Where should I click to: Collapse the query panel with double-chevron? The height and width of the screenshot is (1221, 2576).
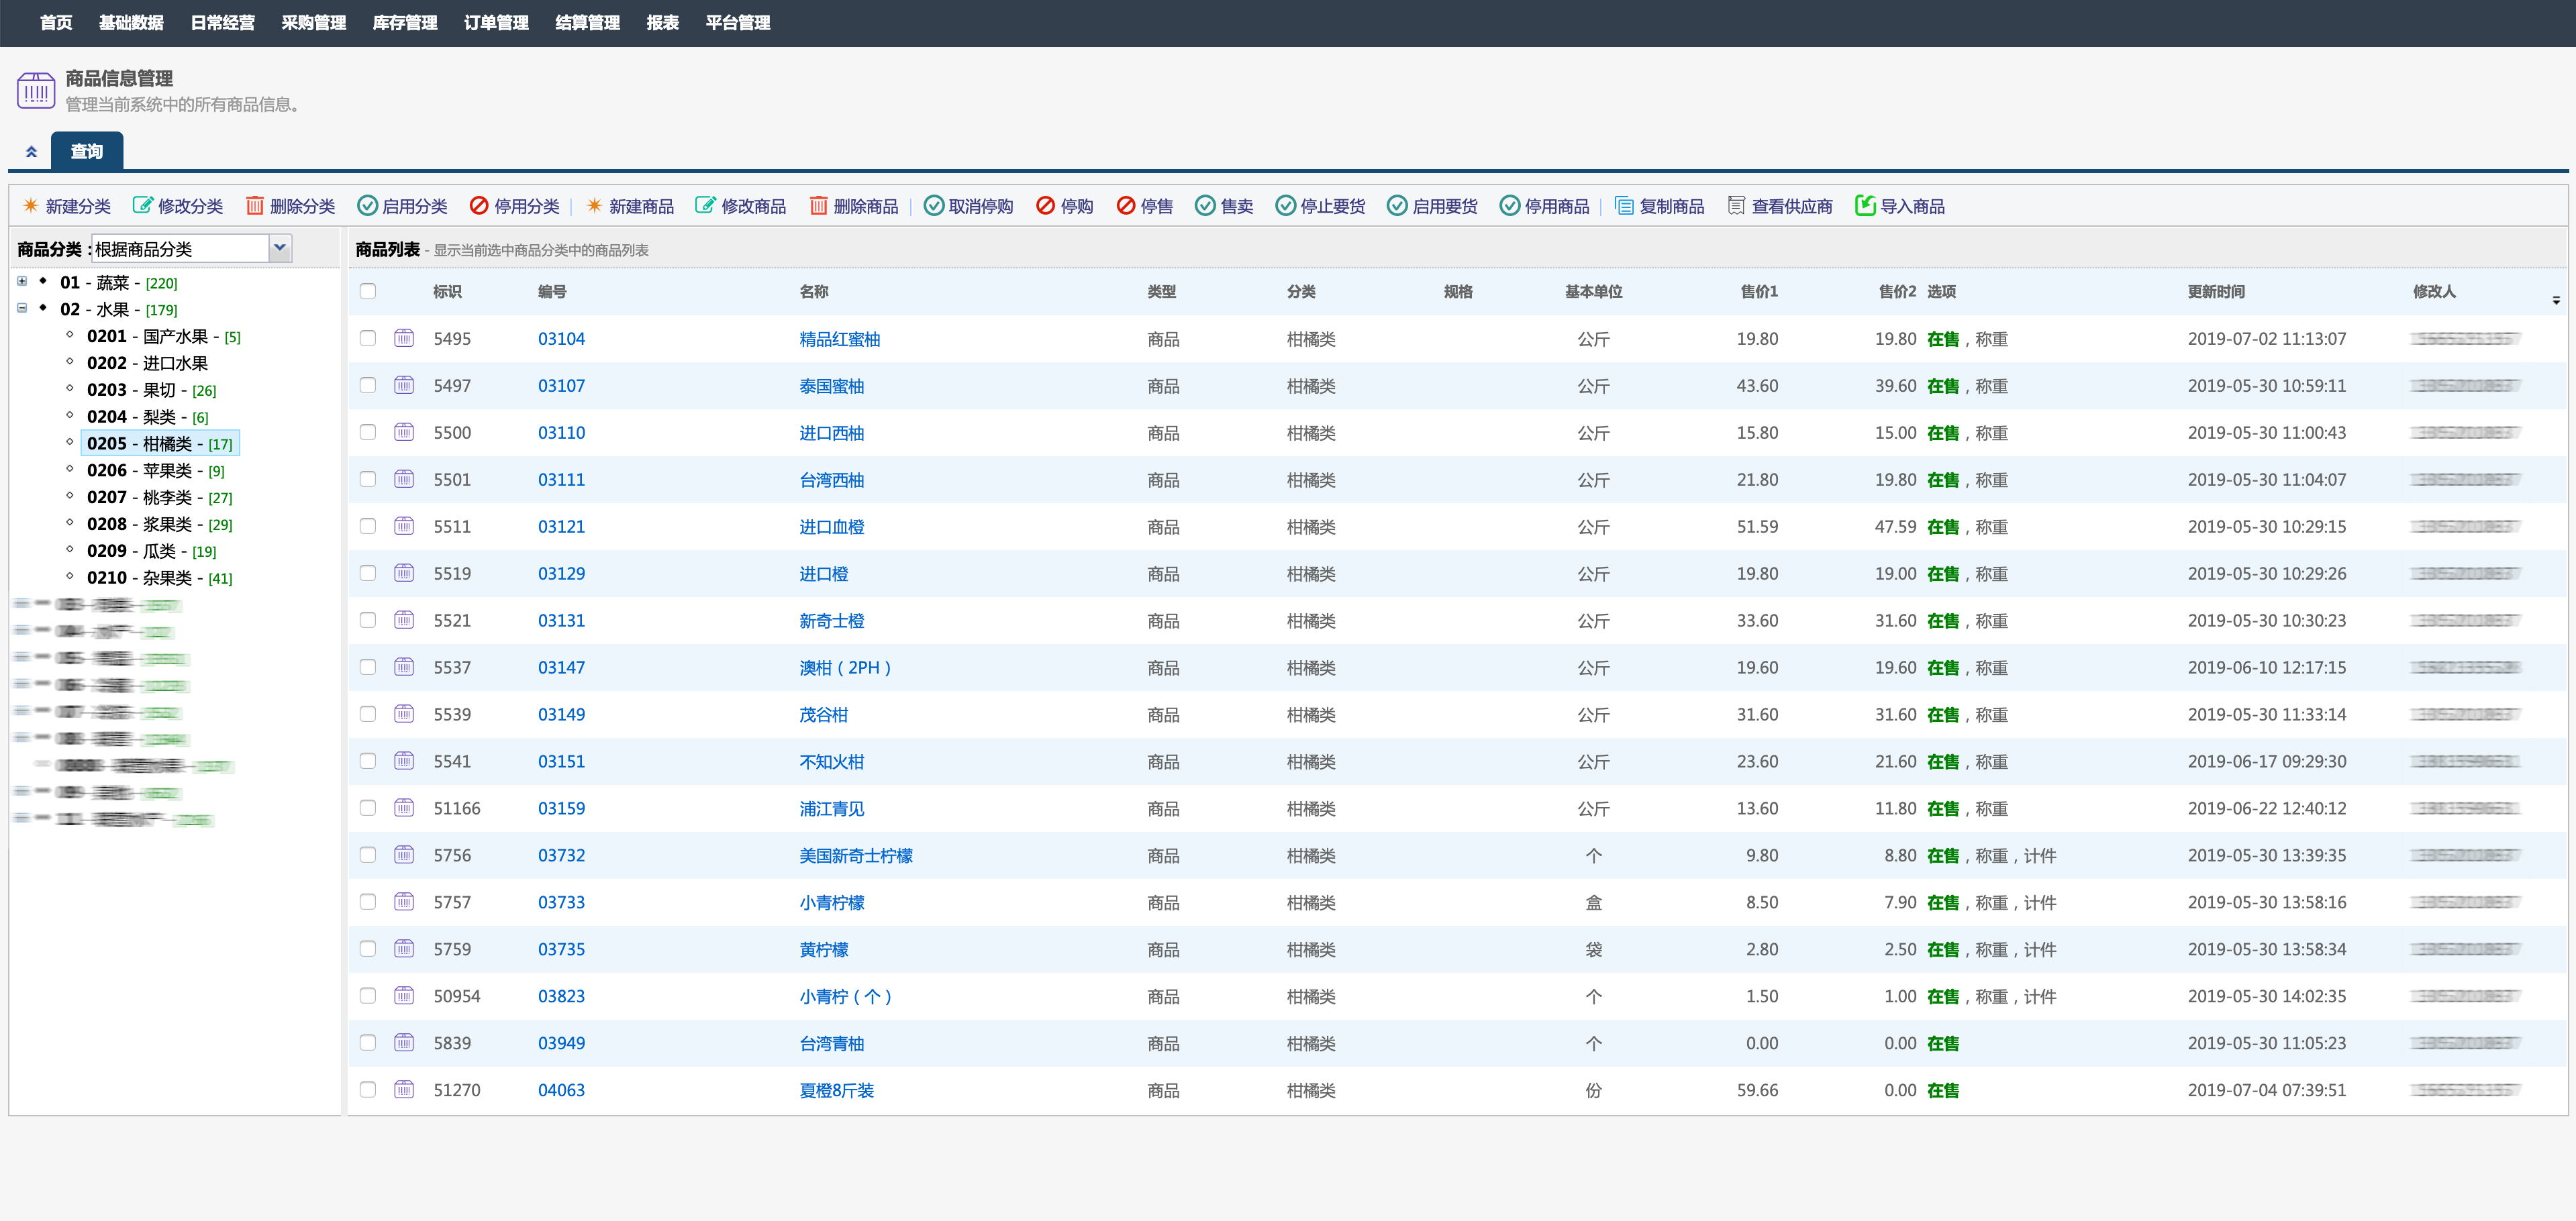31,152
